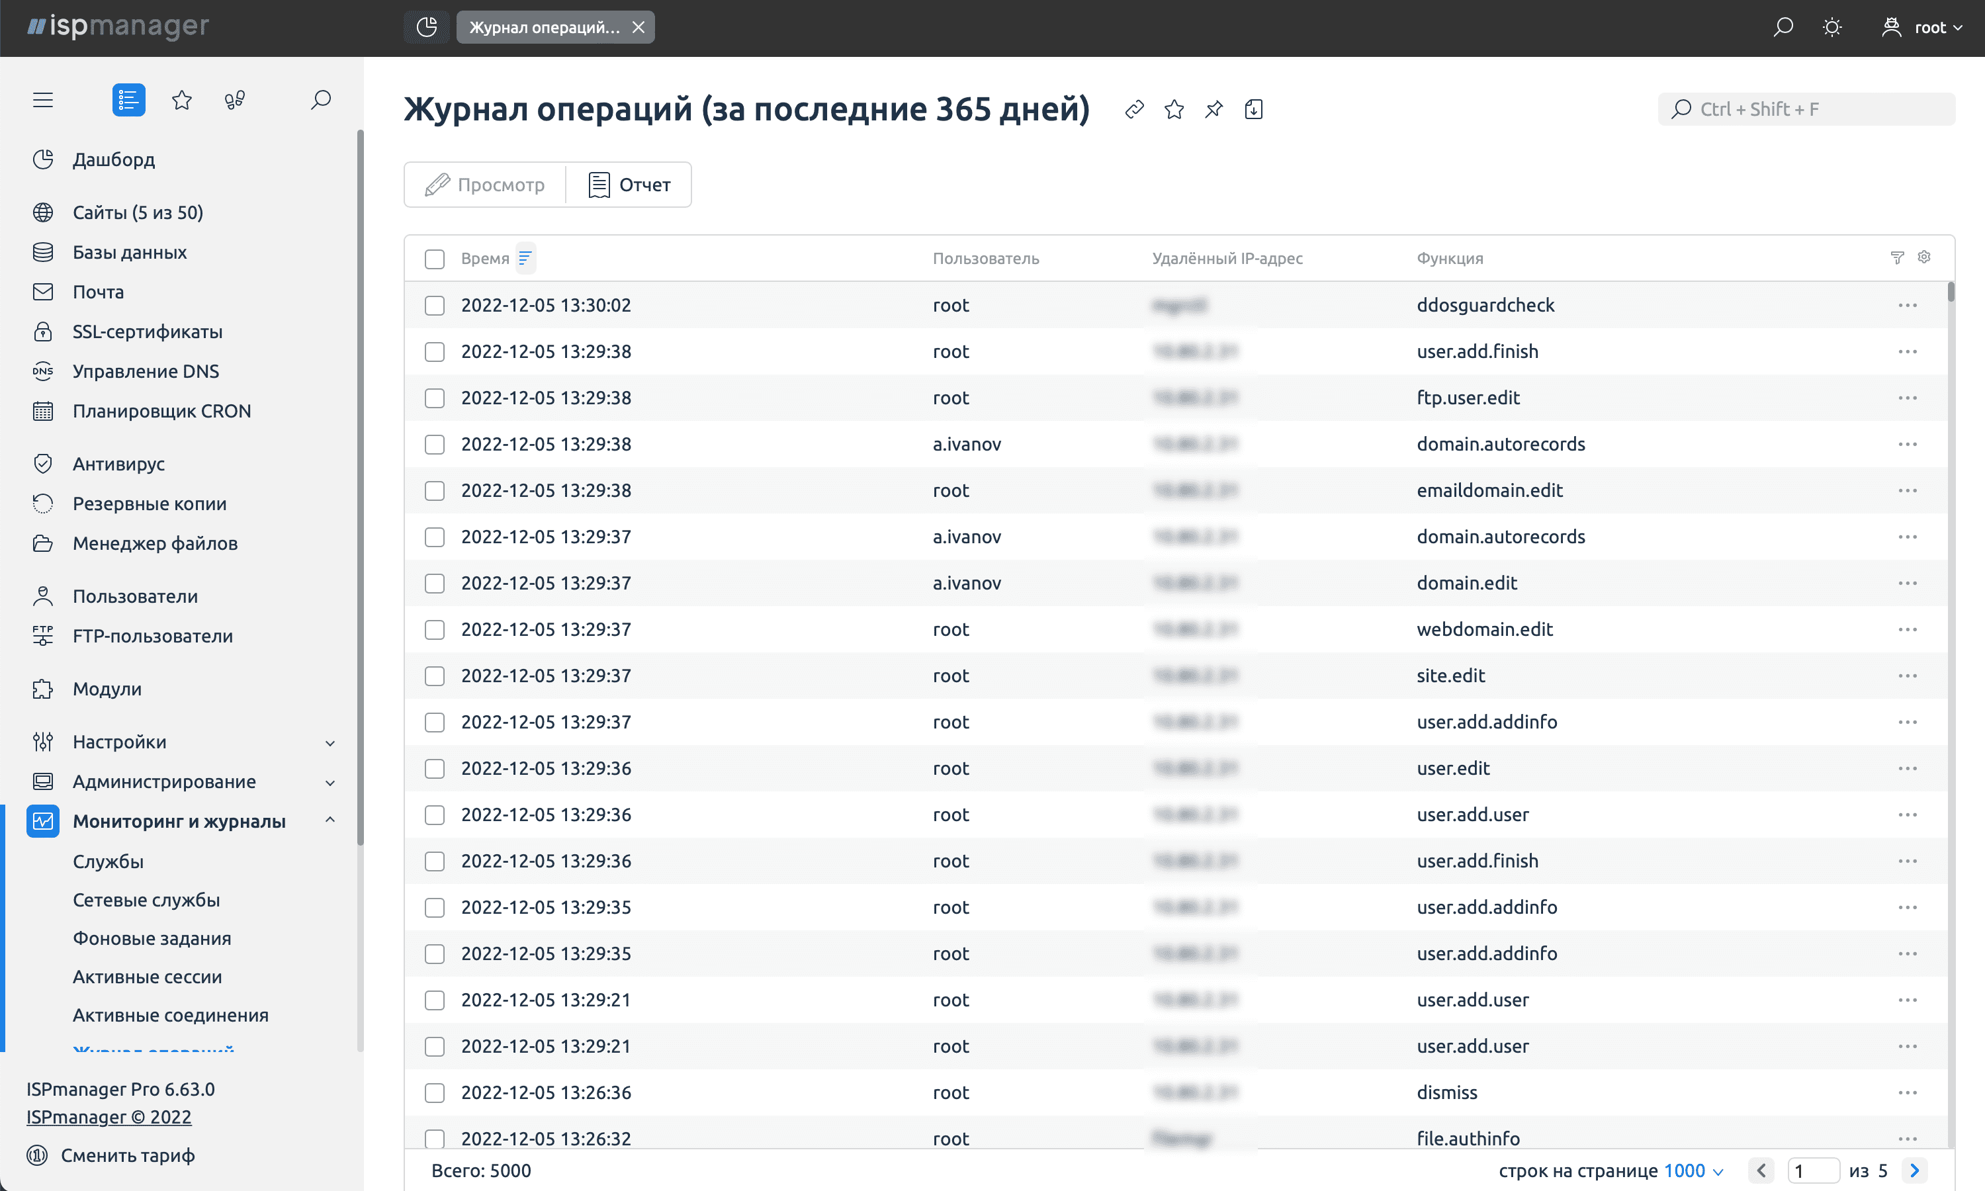Screen dimensions: 1985x1191
Task: Click the hamburger menu icon in sidebar
Action: point(42,99)
